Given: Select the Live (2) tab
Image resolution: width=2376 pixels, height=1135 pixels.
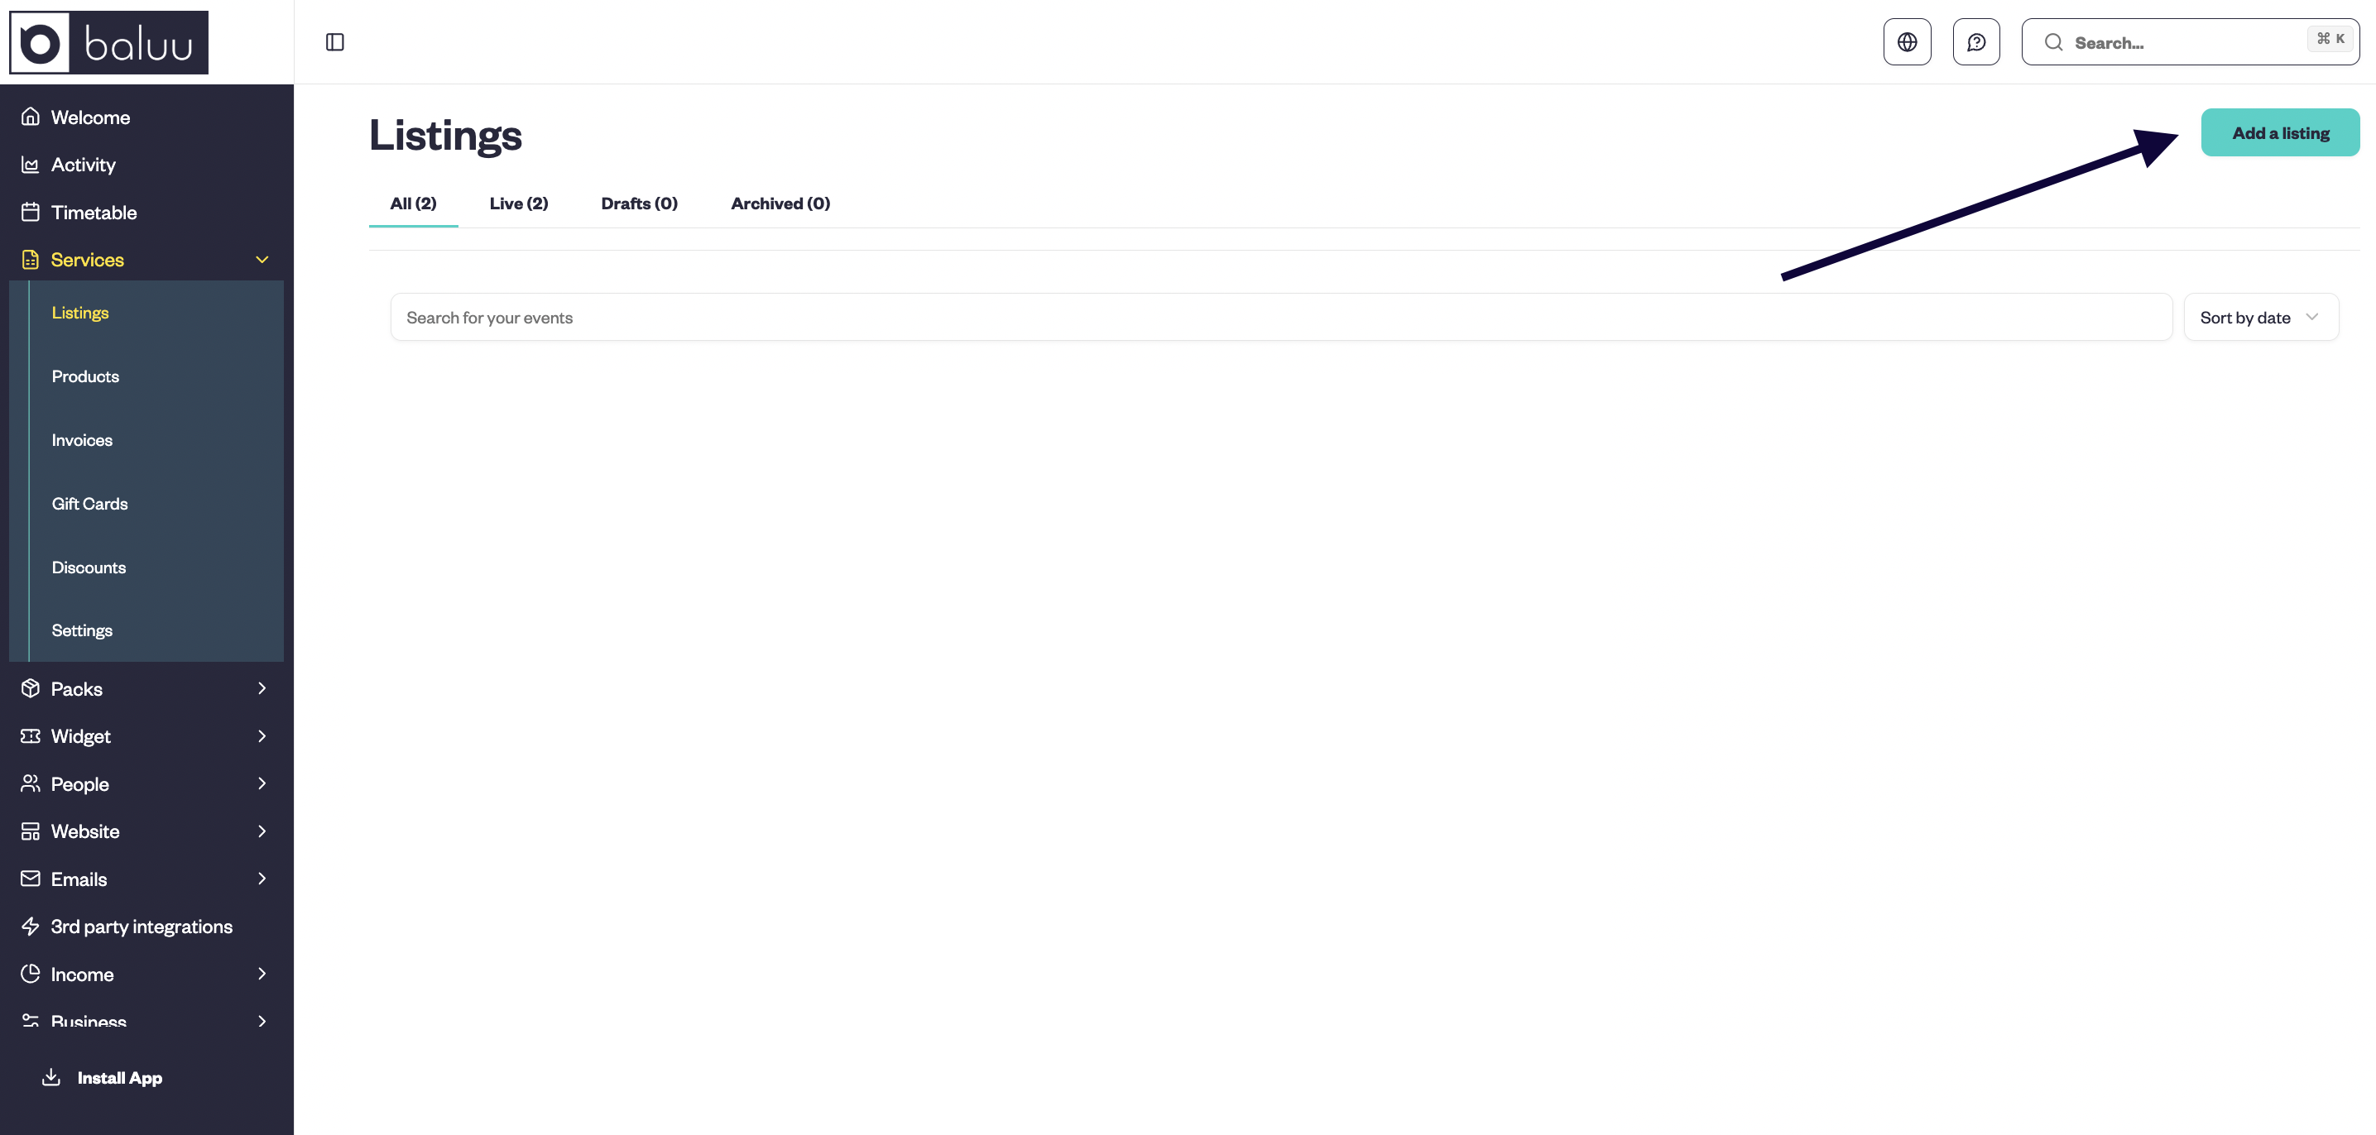Looking at the screenshot, I should click(518, 204).
